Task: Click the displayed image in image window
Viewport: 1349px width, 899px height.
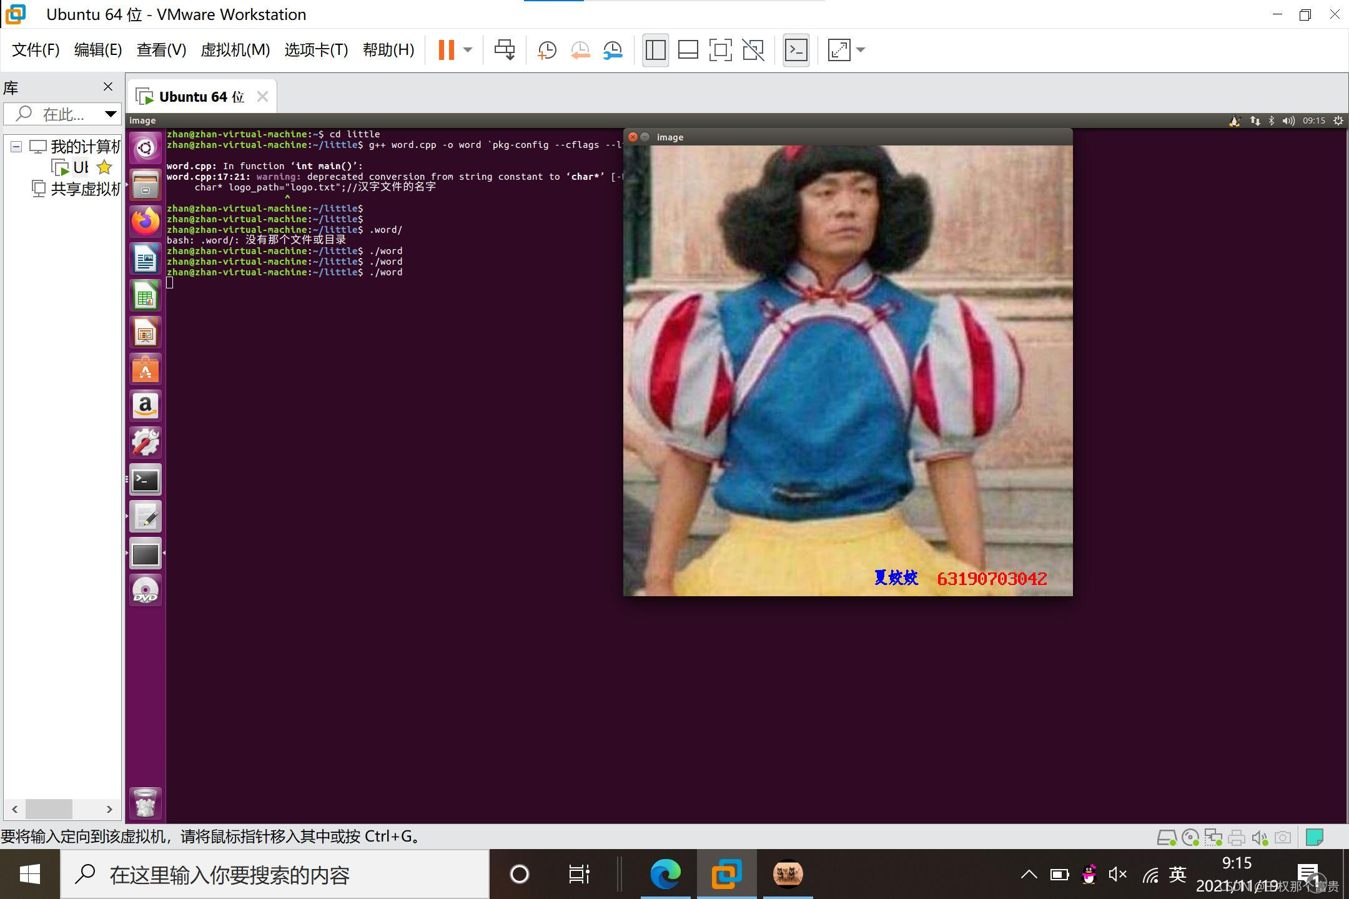Action: 848,371
